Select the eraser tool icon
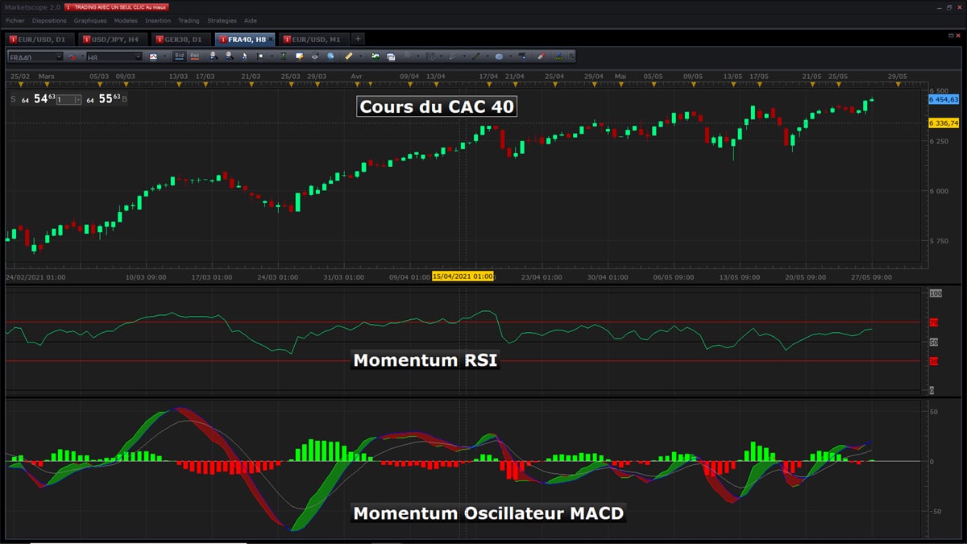This screenshot has width=967, height=544. tap(542, 56)
